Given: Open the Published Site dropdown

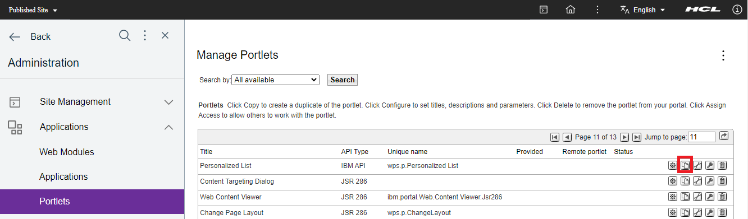Looking at the screenshot, I should [33, 10].
